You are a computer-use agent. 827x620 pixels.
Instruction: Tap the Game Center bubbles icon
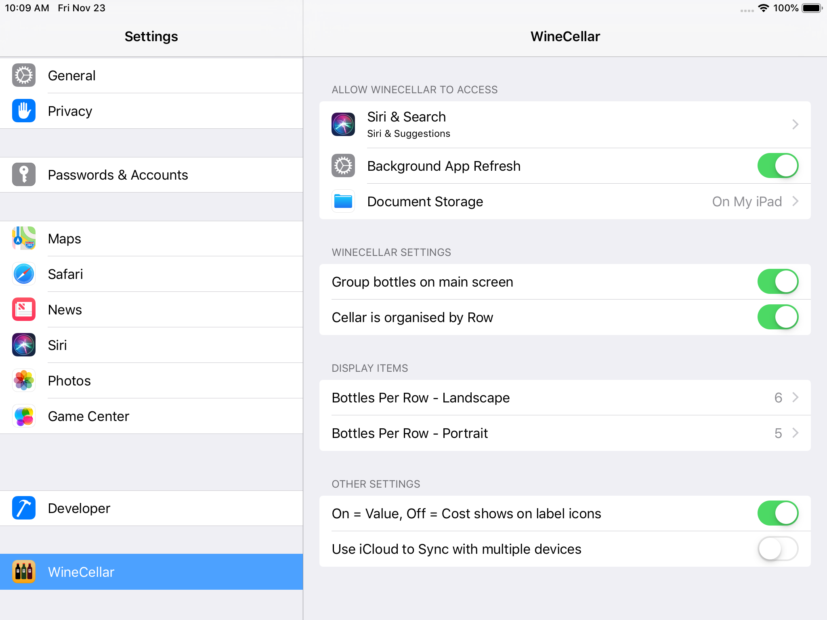click(x=24, y=416)
